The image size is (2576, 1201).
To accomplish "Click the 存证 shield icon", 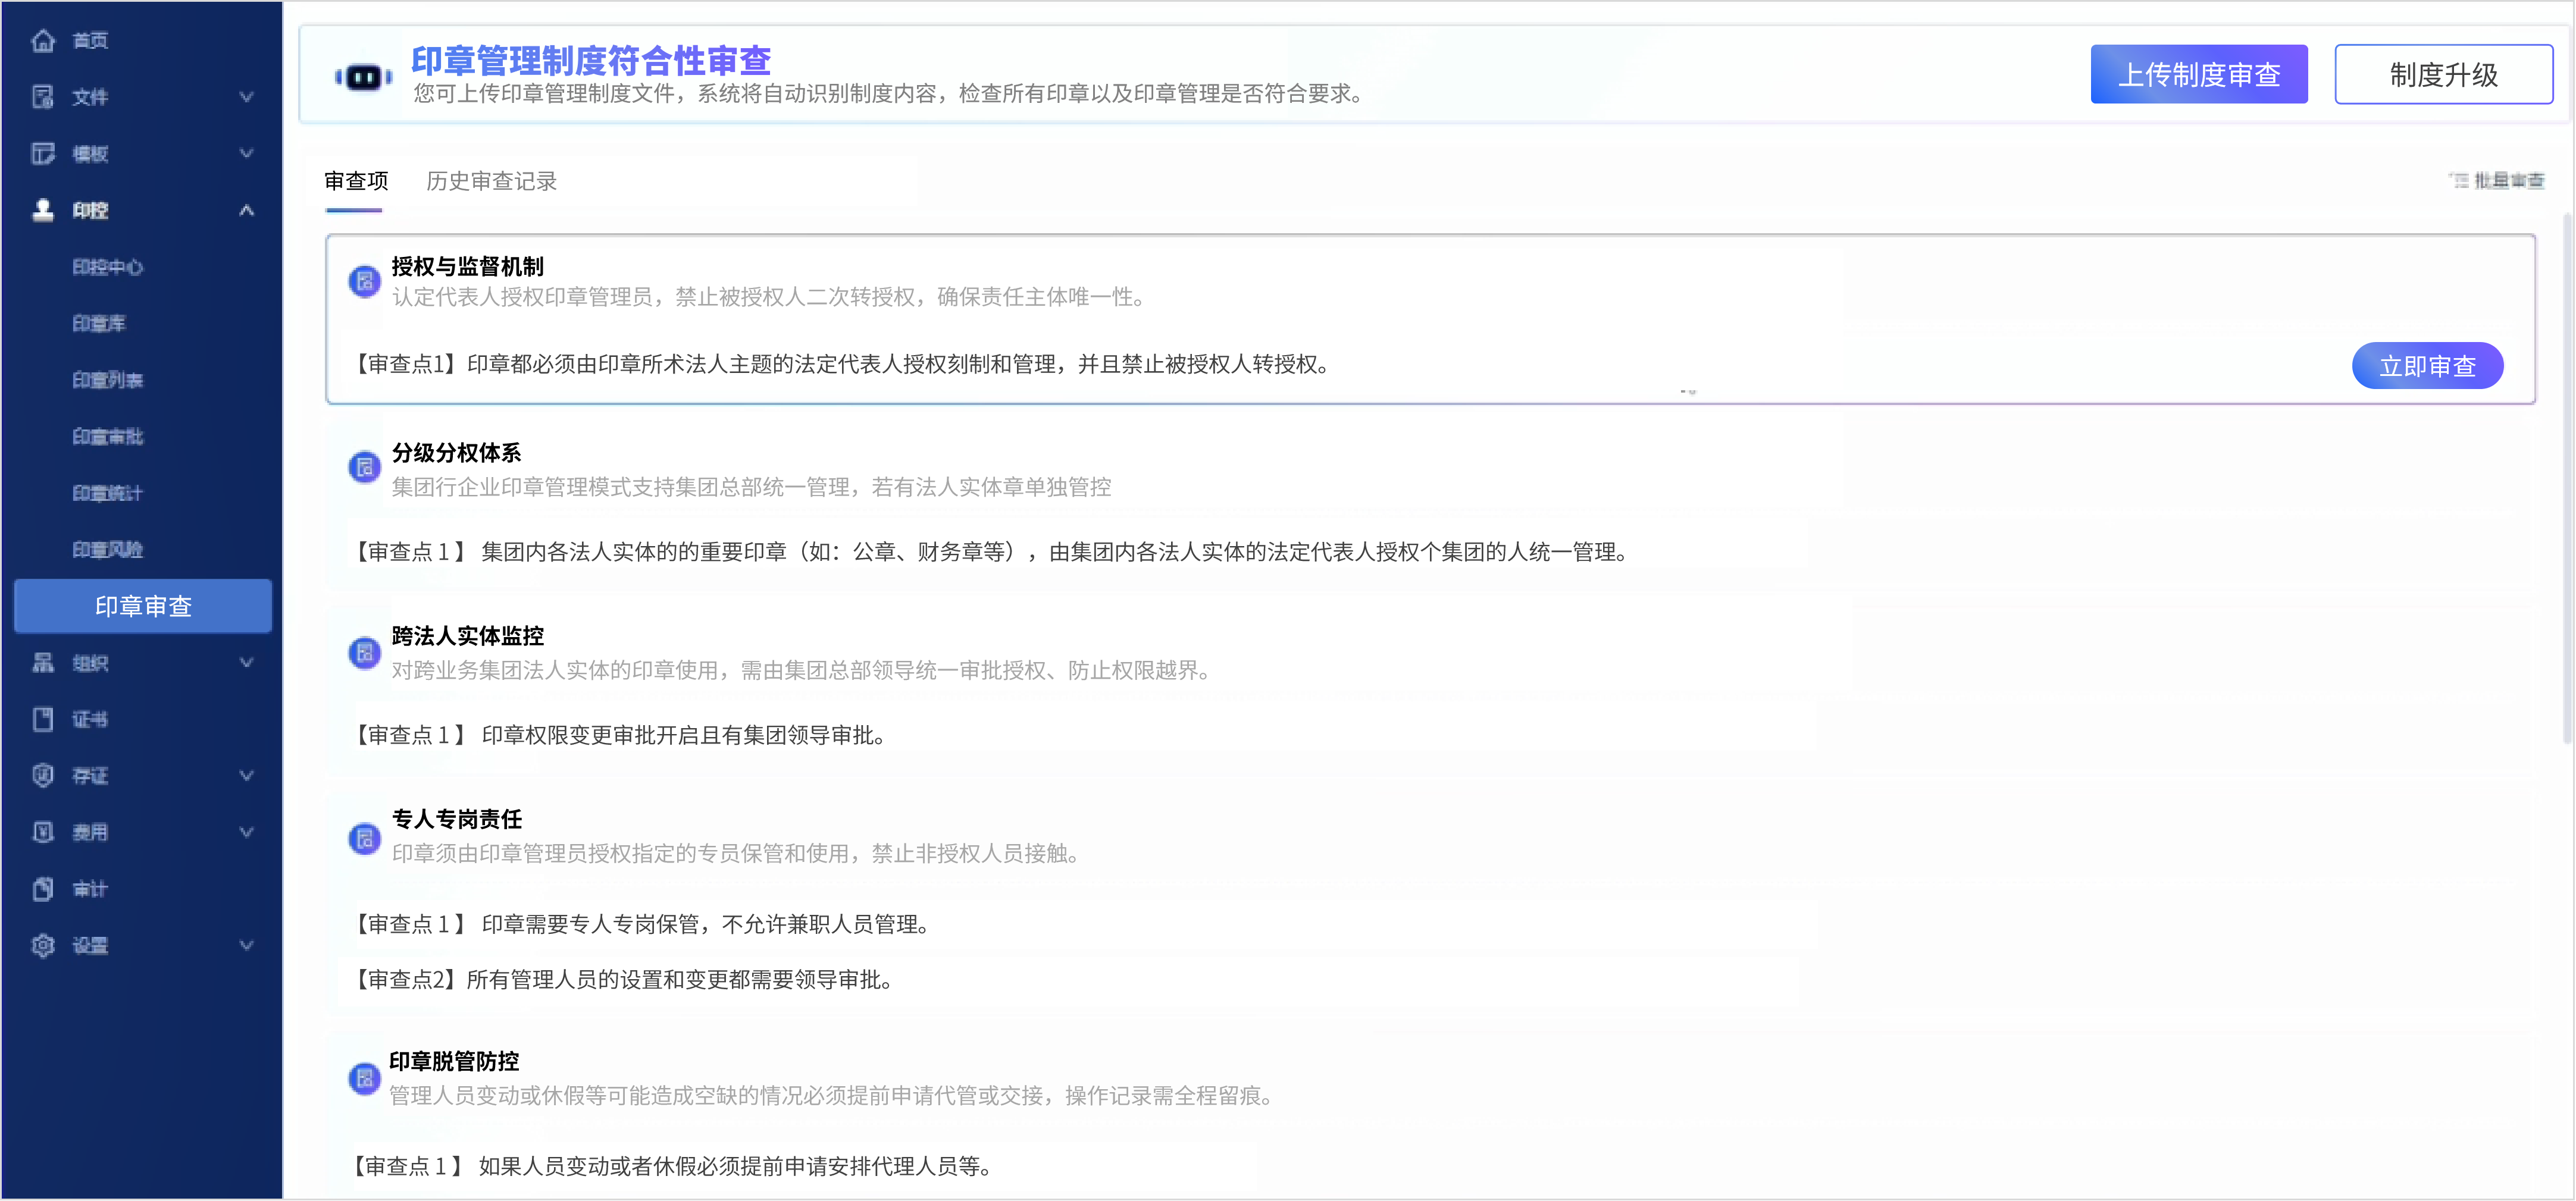I will coord(43,775).
